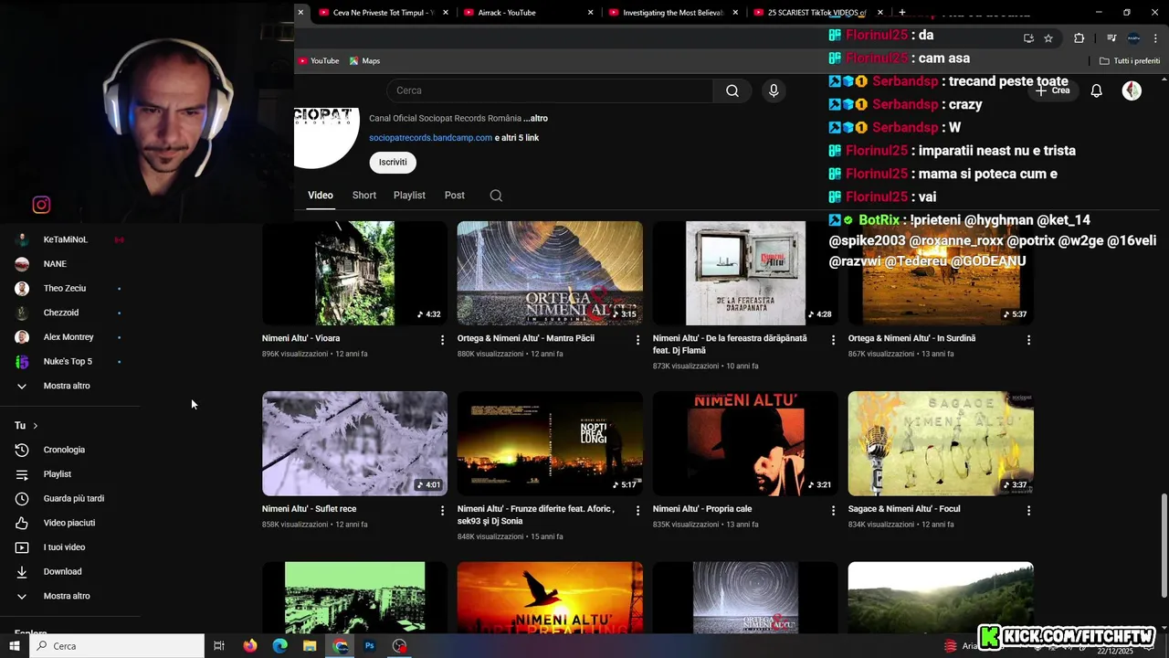Switch to Airrack - YouTube browser tab
1169x658 pixels.
pos(528,13)
